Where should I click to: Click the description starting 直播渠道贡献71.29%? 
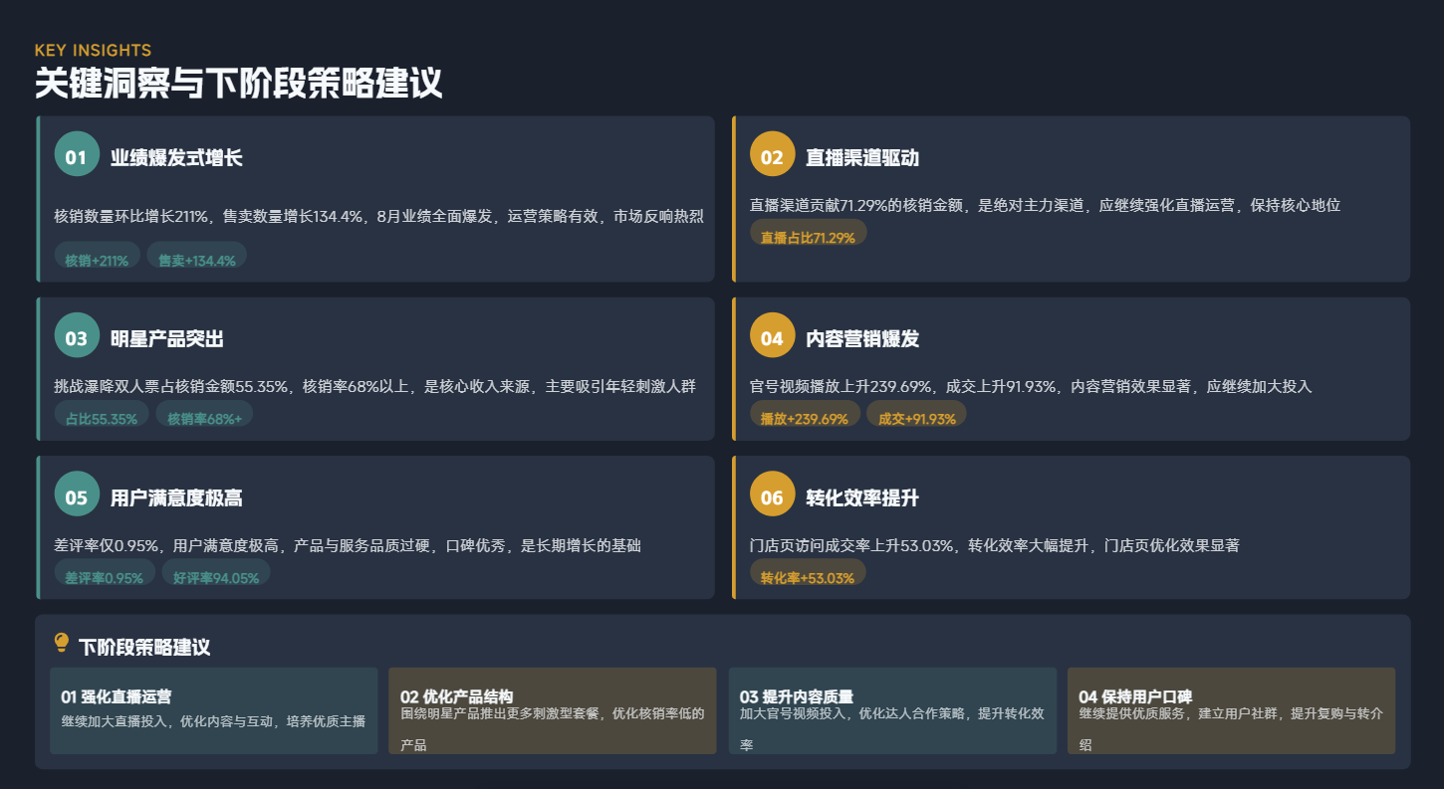[1046, 205]
